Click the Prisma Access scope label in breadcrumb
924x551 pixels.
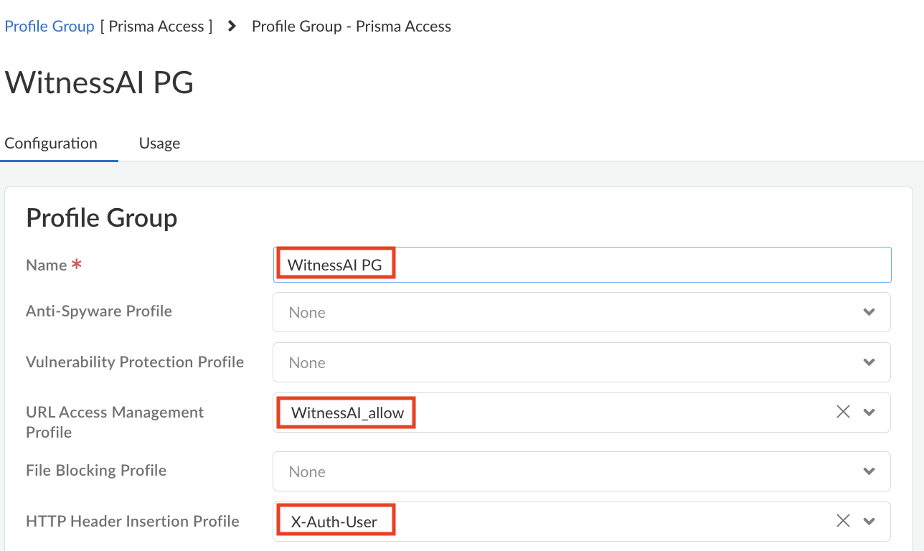pyautogui.click(x=156, y=27)
